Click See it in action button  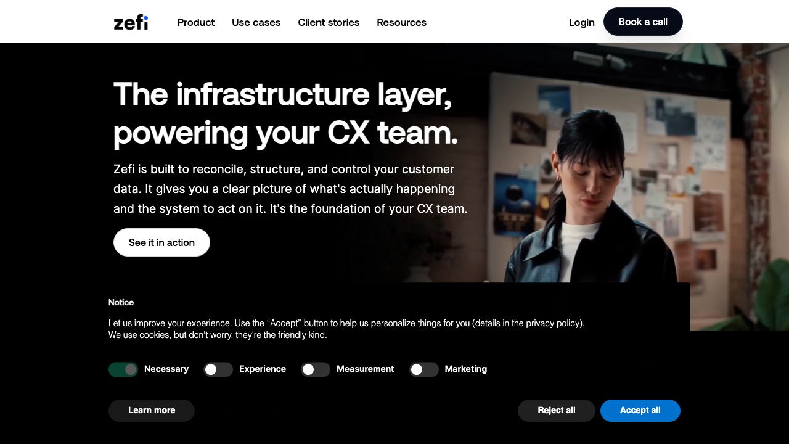(x=161, y=242)
